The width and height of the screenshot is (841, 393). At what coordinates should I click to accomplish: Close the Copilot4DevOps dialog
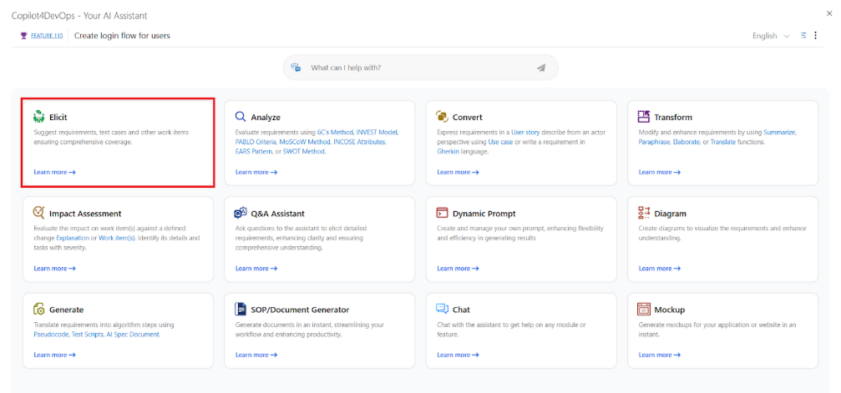click(830, 13)
